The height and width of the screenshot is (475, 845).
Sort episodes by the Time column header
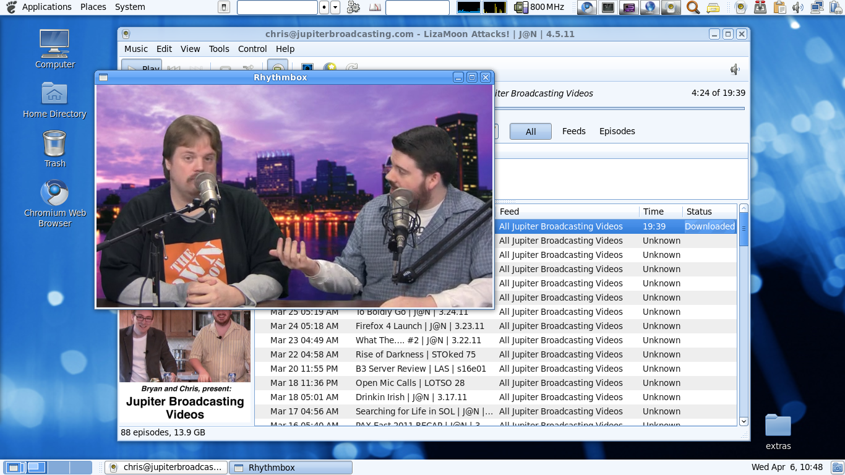(661, 212)
